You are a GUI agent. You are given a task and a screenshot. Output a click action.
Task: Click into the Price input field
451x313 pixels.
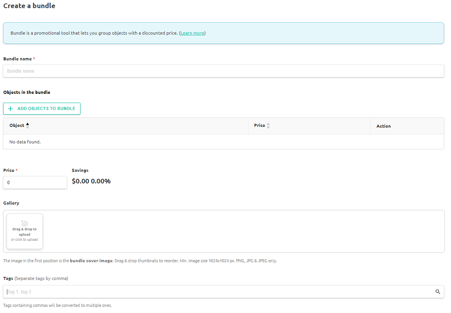[35, 183]
